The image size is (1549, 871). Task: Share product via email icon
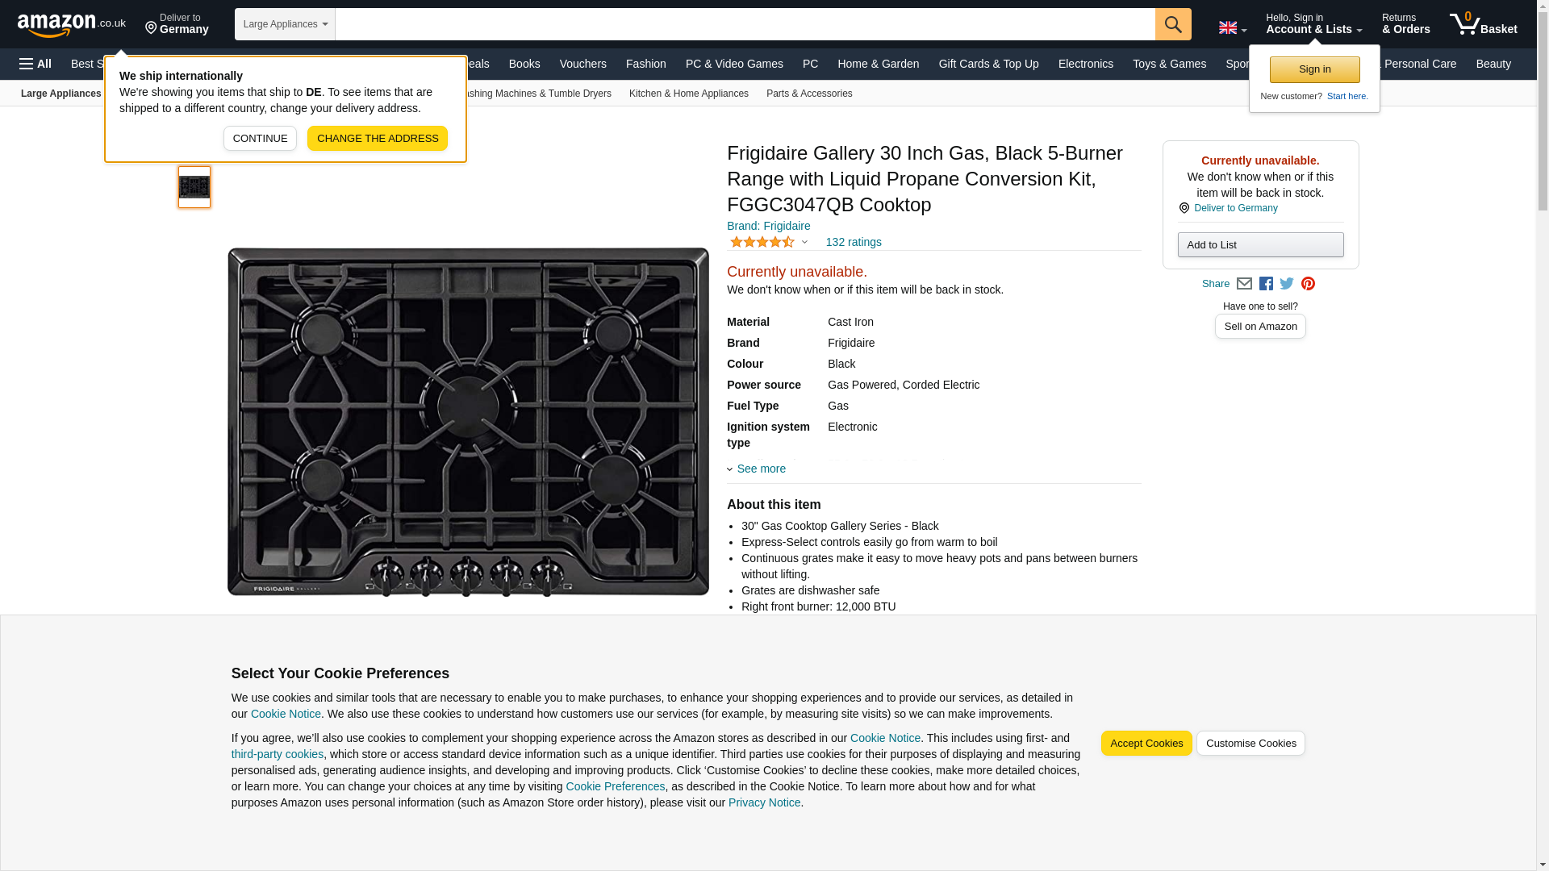(x=1244, y=284)
